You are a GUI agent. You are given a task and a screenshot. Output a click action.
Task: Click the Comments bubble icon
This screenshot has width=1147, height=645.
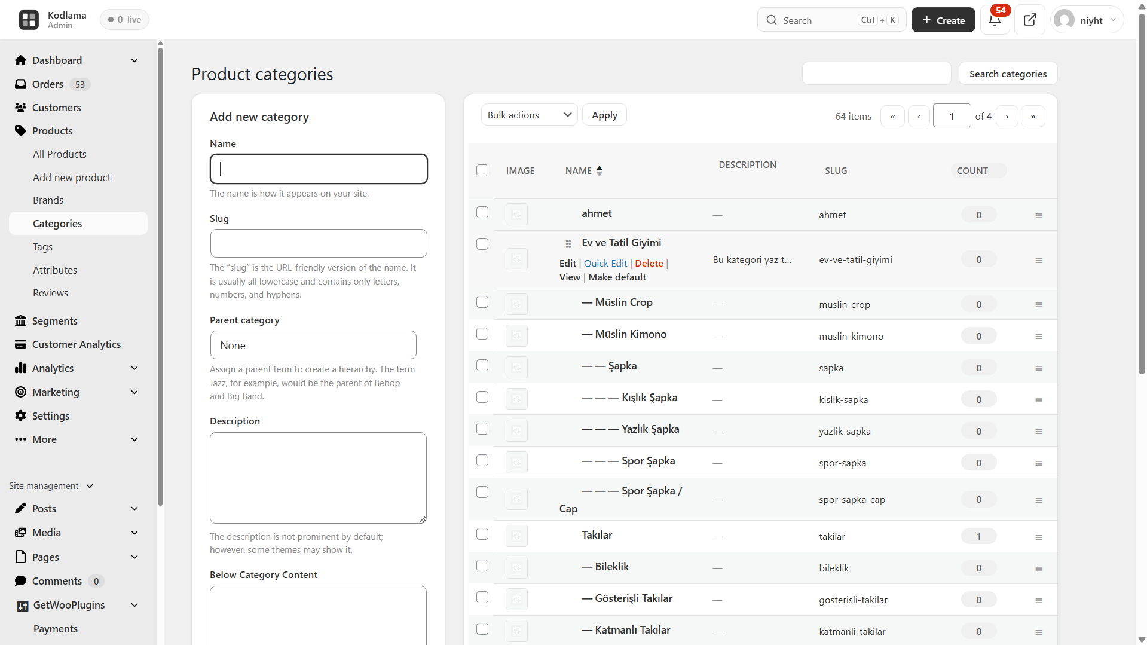[21, 581]
